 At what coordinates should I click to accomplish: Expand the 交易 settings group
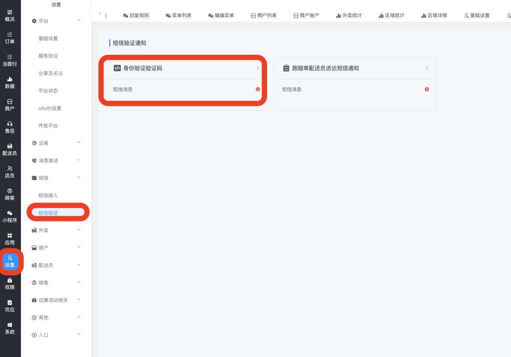[x=79, y=143]
